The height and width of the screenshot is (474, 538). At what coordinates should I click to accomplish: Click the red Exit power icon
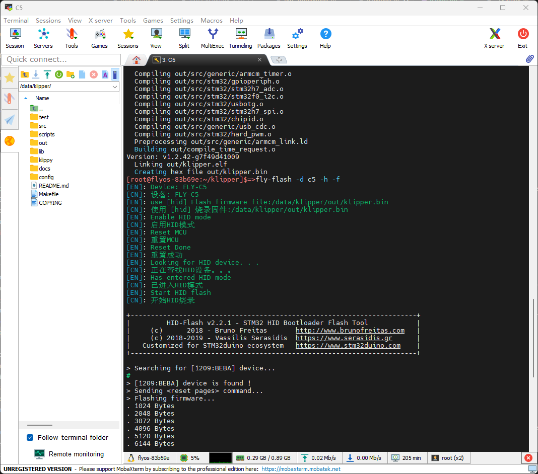pyautogui.click(x=523, y=38)
